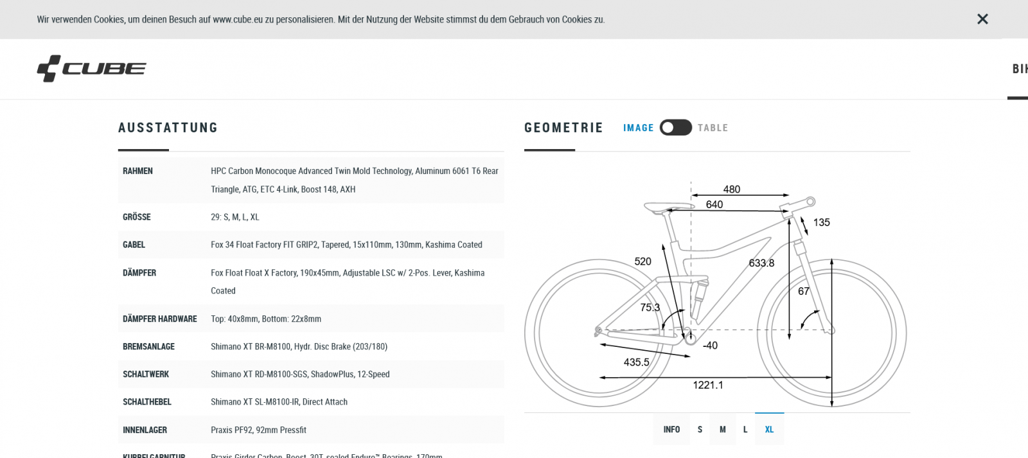Select the IMAGE view label

(x=638, y=128)
